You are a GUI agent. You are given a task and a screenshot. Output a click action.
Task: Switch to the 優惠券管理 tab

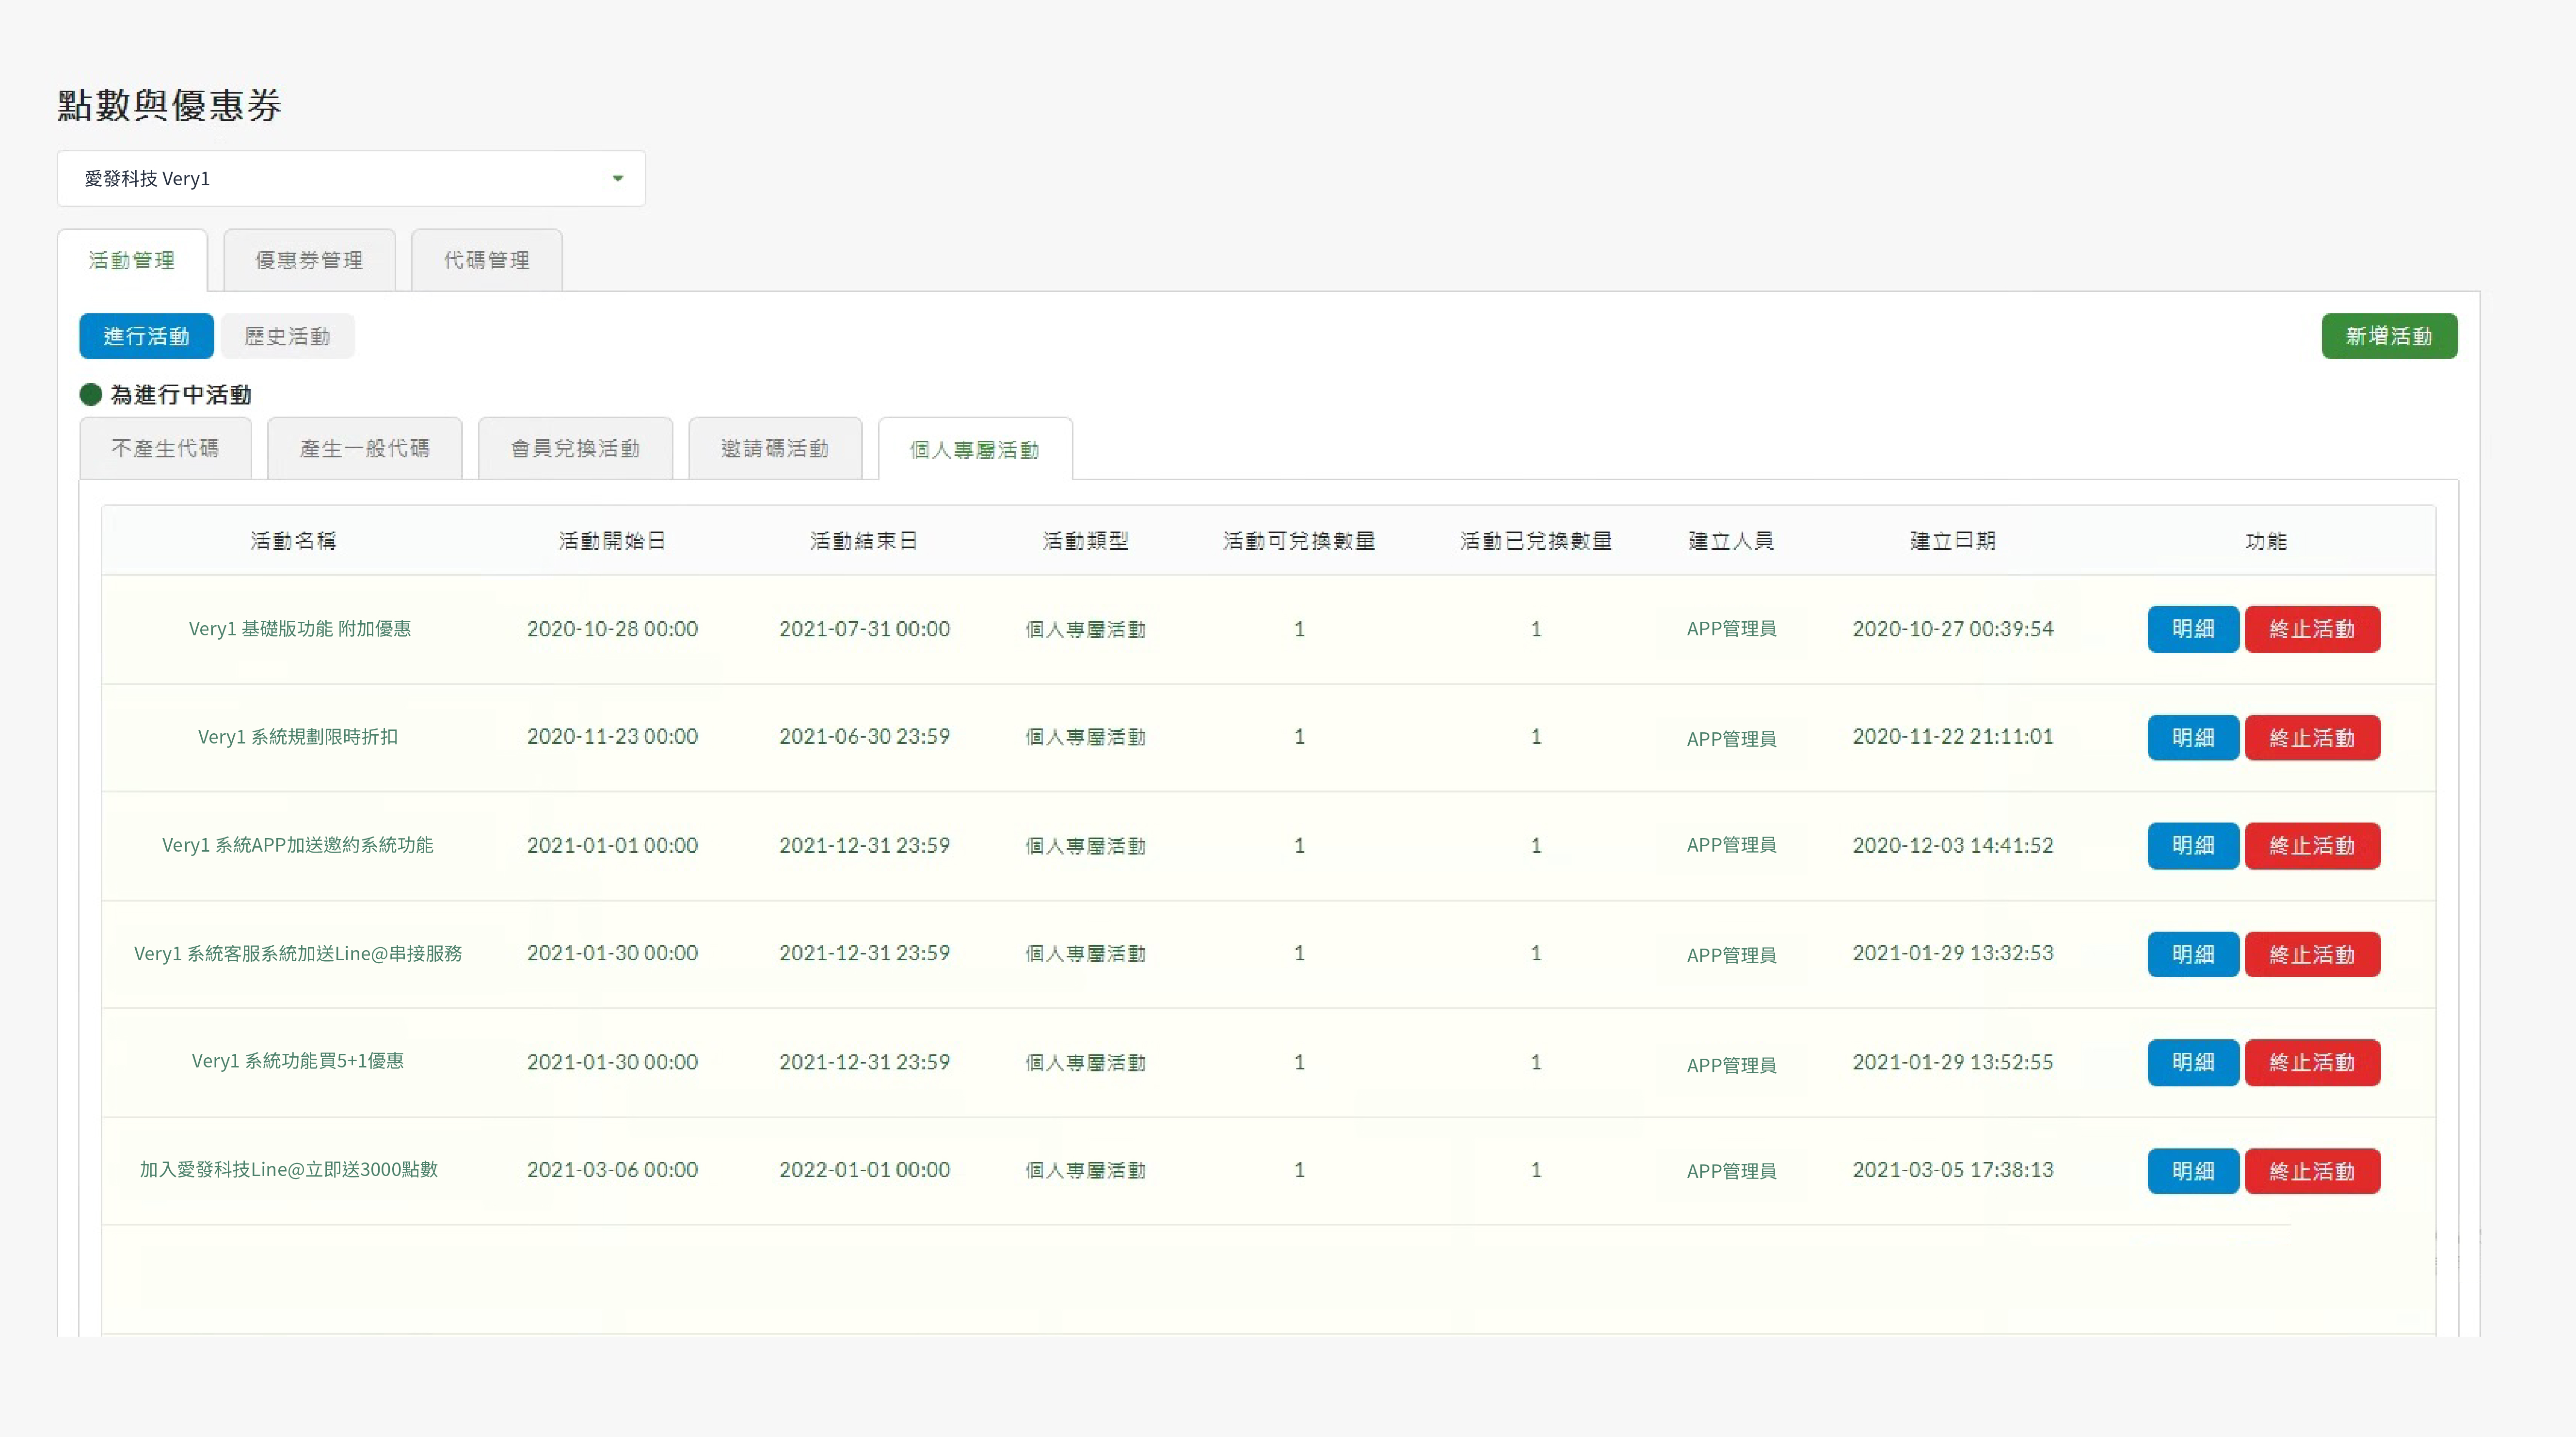[309, 260]
